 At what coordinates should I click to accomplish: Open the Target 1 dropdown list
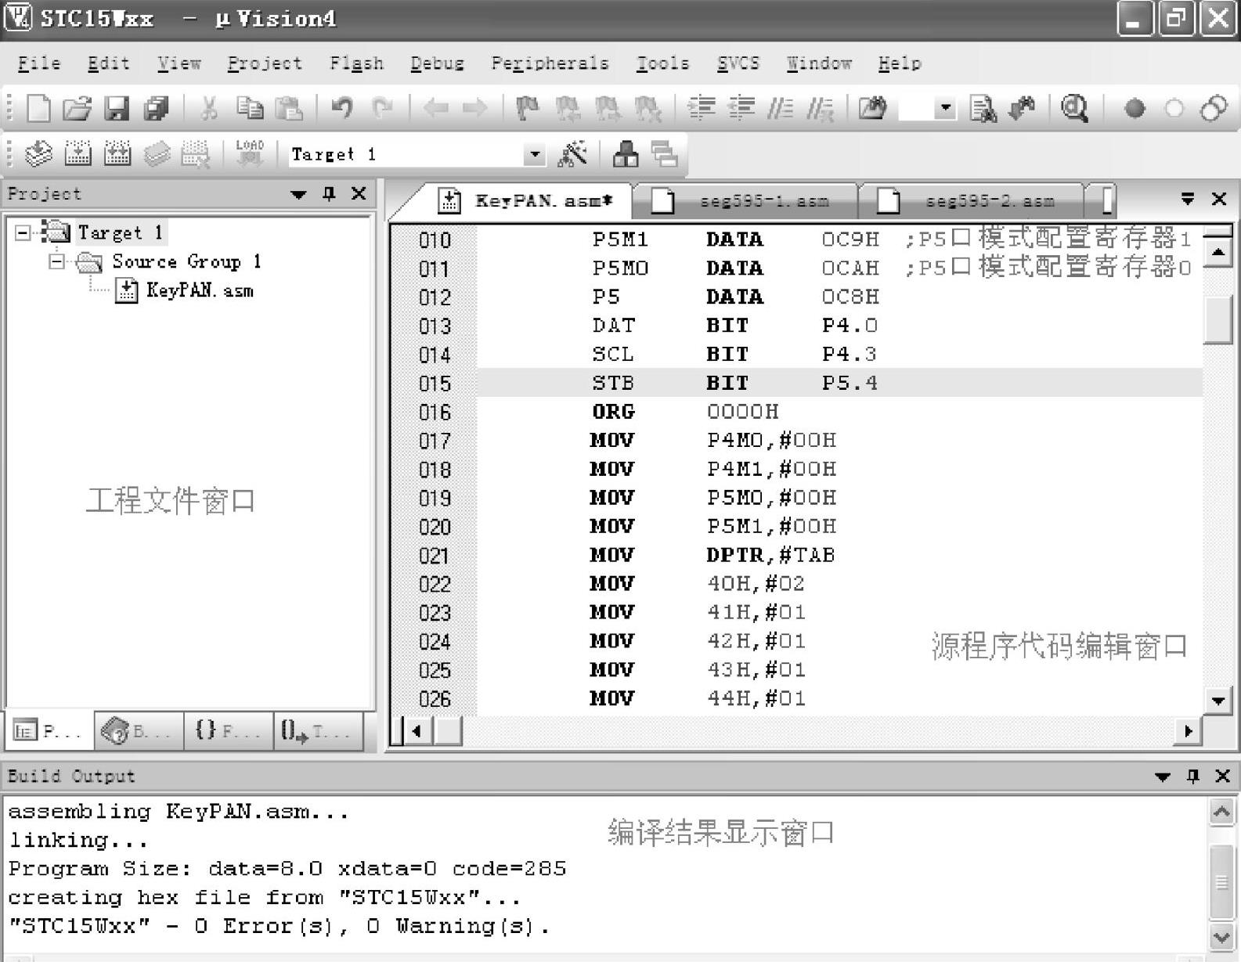[x=534, y=154]
